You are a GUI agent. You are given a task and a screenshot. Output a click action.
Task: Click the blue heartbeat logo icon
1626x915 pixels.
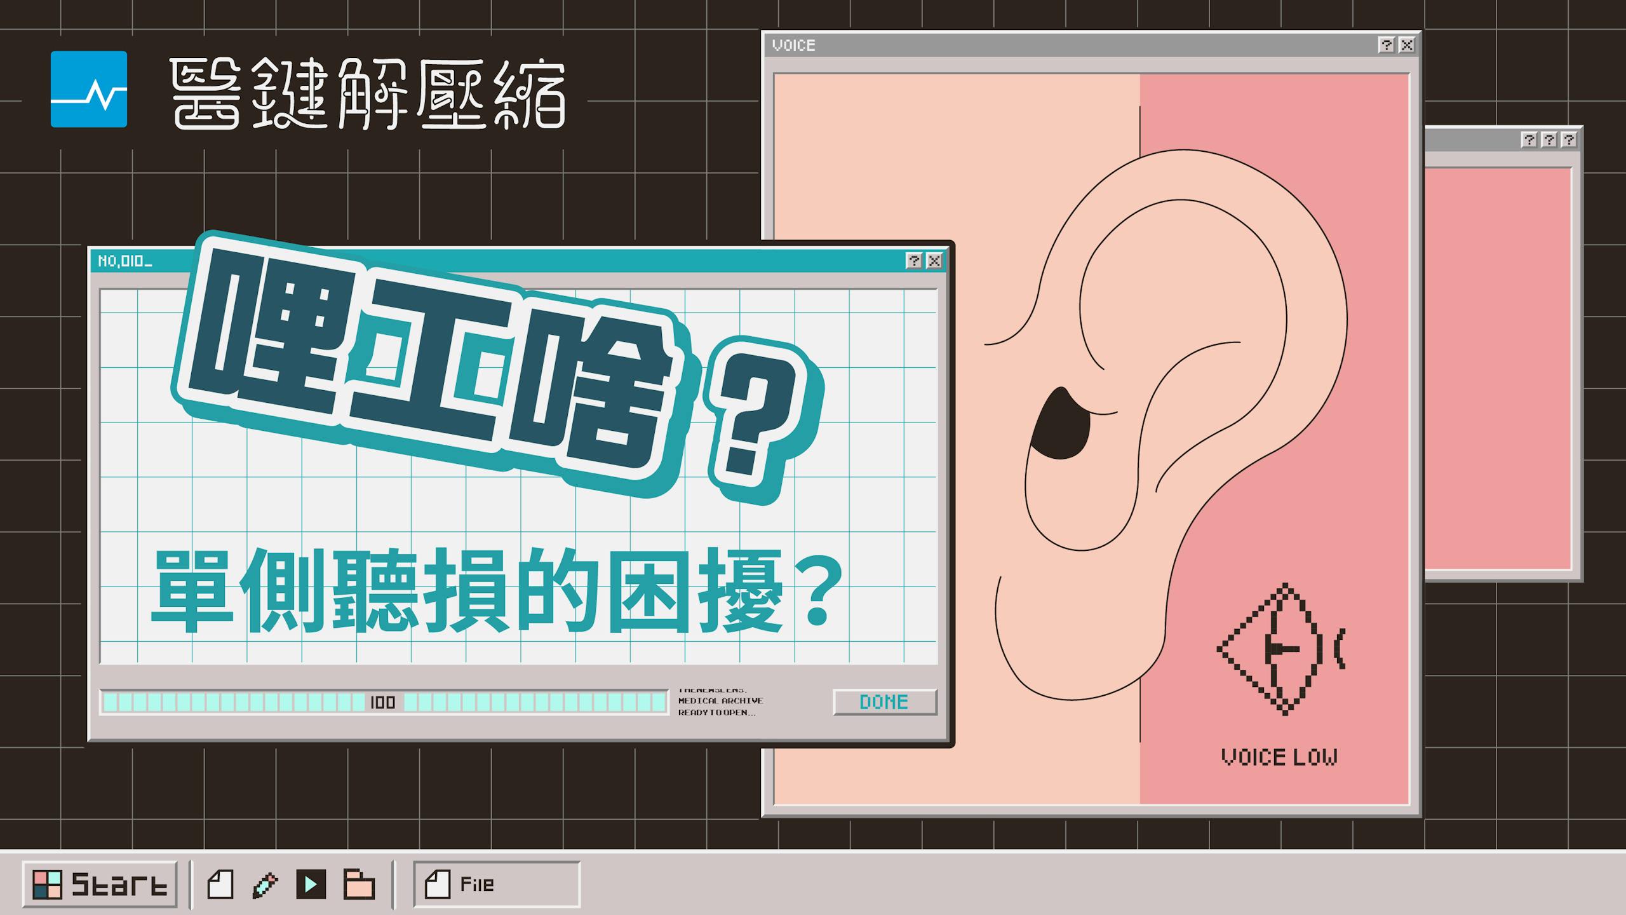(89, 89)
